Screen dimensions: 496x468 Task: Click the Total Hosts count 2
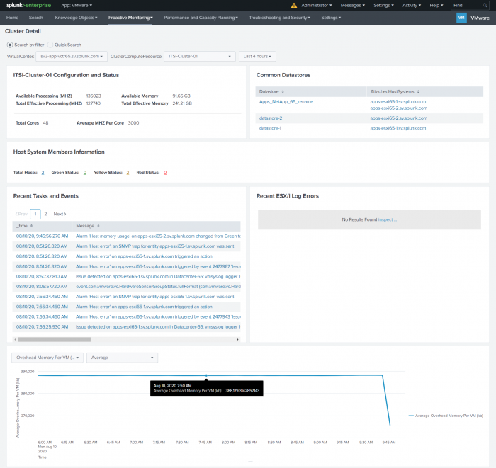click(43, 173)
